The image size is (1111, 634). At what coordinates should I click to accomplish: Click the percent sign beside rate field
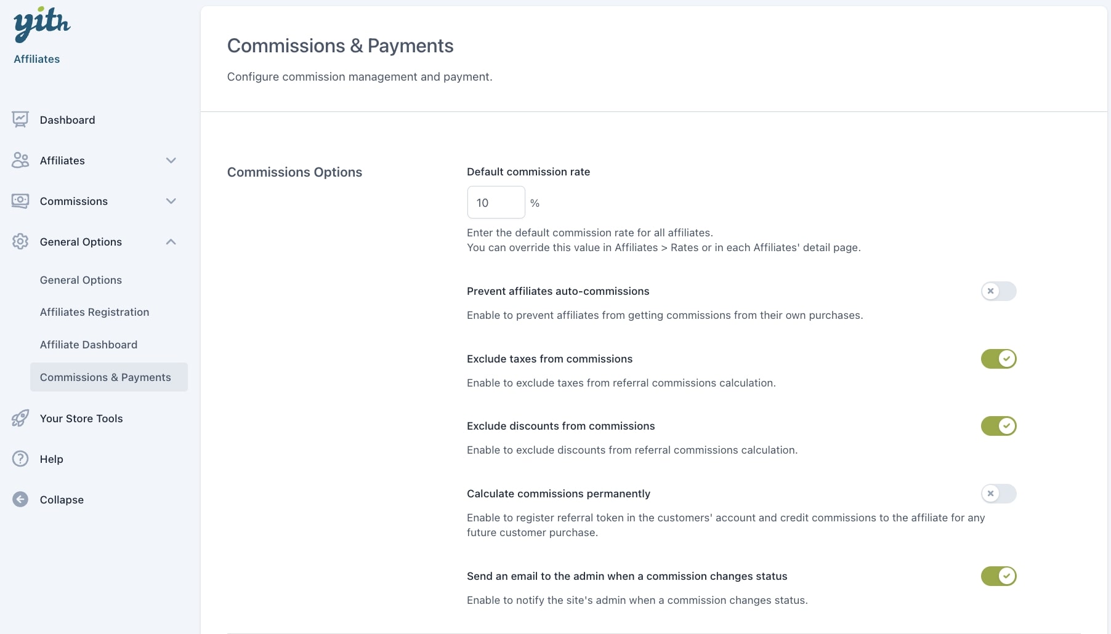tap(535, 203)
